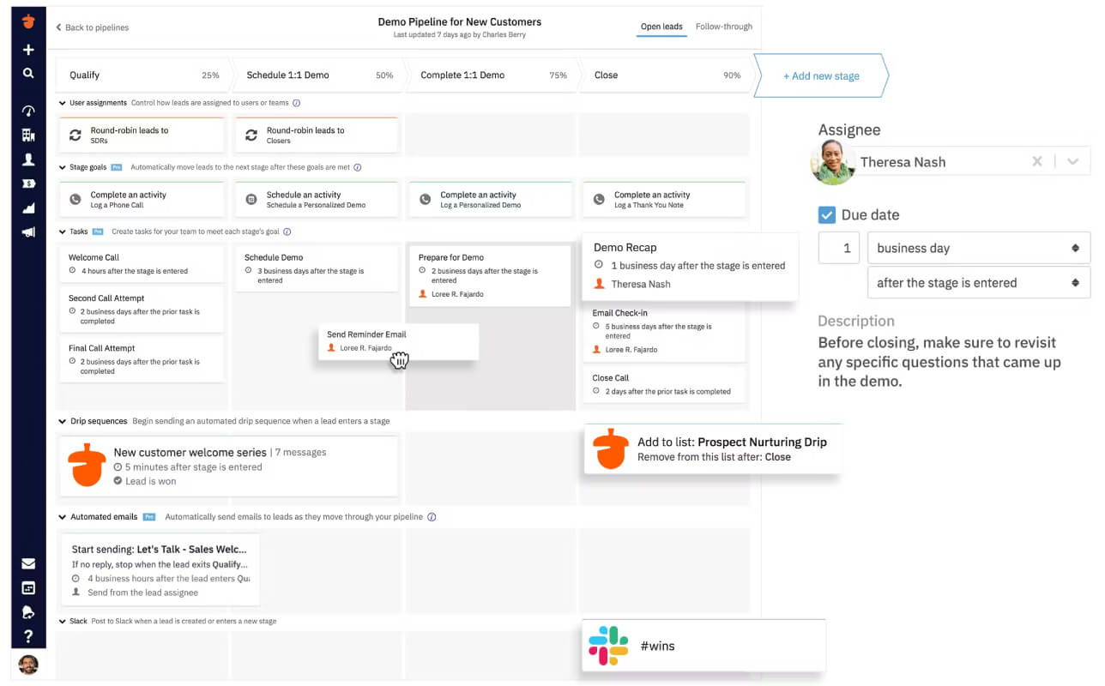This screenshot has height=686, width=1105.
Task: Click the Theresa Nash assignee photo
Action: click(833, 162)
